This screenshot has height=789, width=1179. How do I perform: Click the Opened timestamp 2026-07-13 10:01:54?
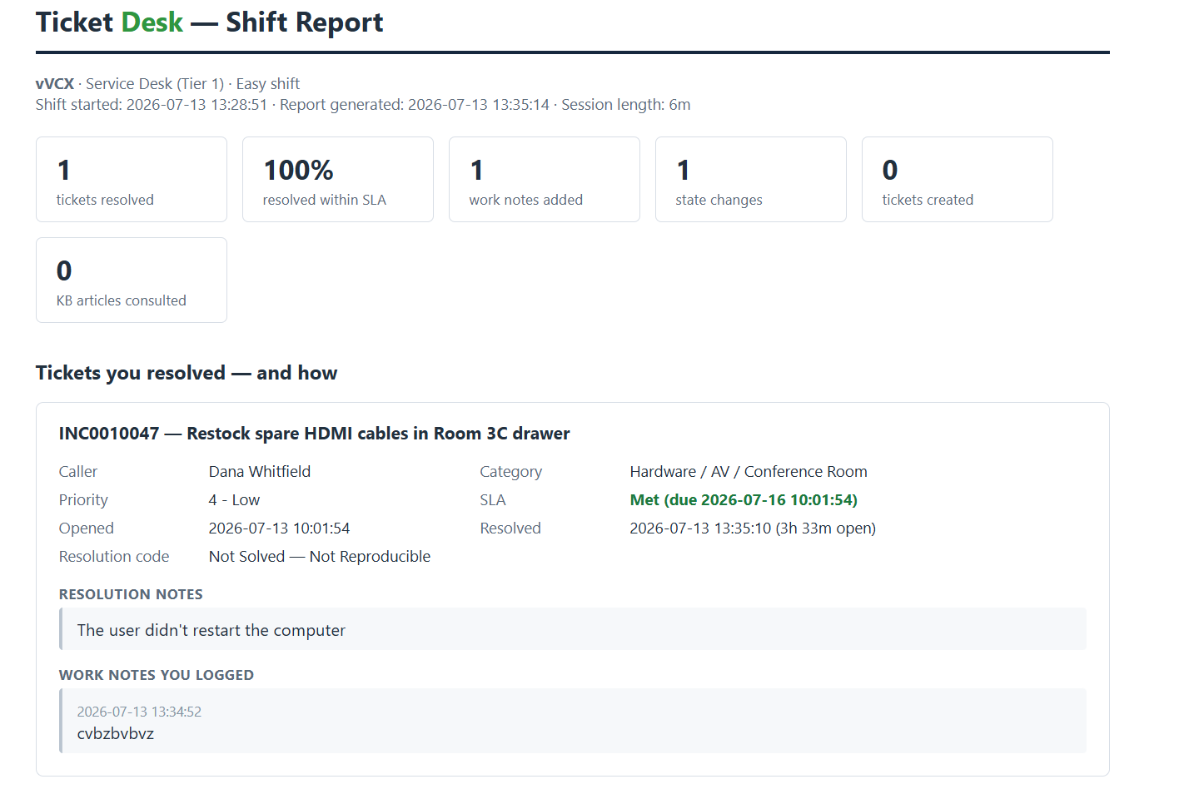click(x=279, y=528)
